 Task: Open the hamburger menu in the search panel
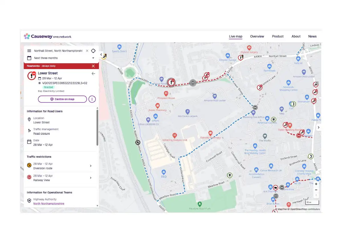click(29, 51)
